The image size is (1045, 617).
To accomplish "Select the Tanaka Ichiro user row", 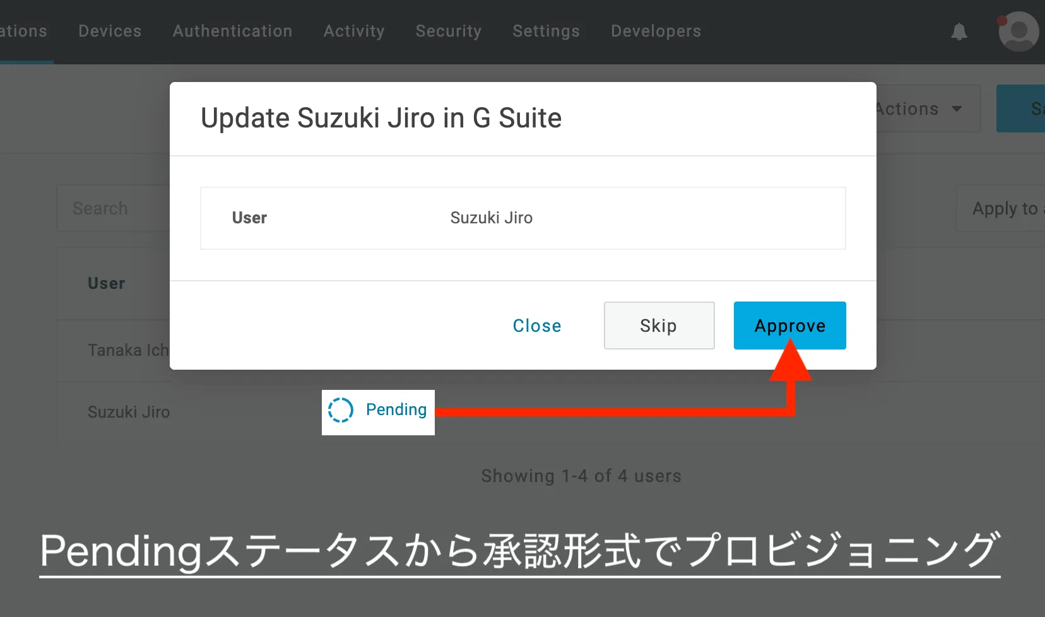I will pos(127,350).
